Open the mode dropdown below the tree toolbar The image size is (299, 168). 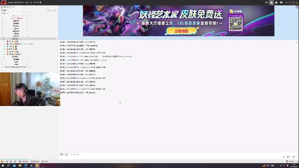5,10
